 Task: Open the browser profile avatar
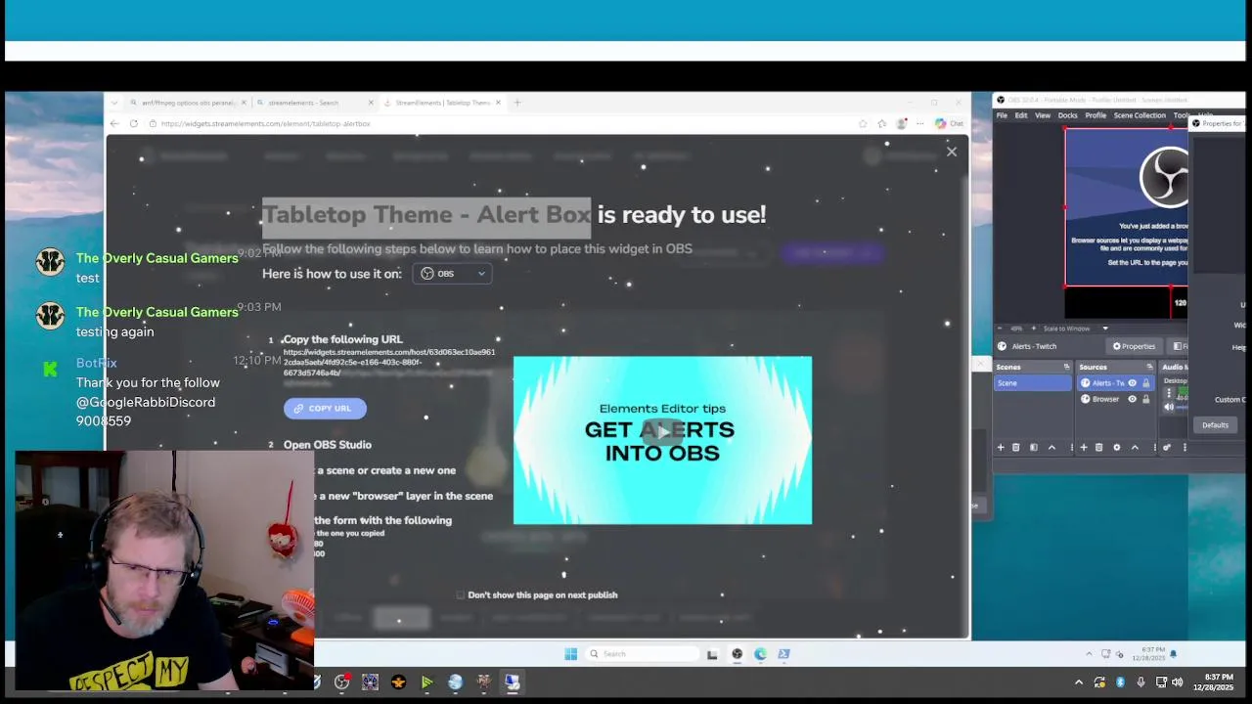(x=901, y=124)
